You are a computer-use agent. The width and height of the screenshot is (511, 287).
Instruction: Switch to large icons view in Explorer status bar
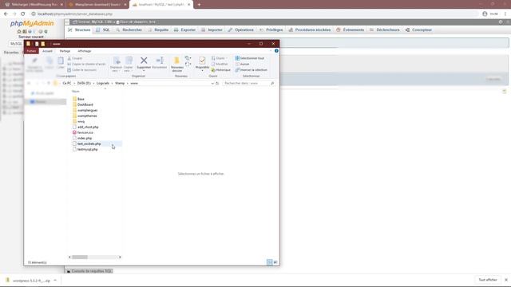click(x=275, y=262)
